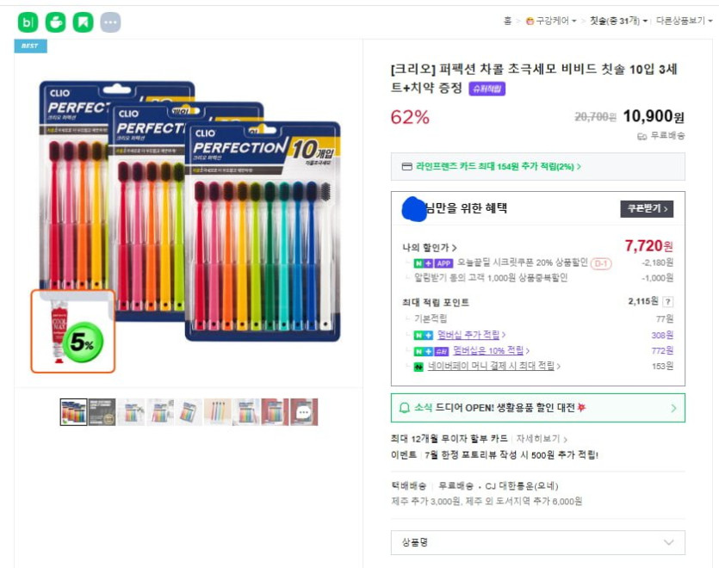Click the green bookmark share icon
Image resolution: width=719 pixels, height=568 pixels.
click(83, 22)
